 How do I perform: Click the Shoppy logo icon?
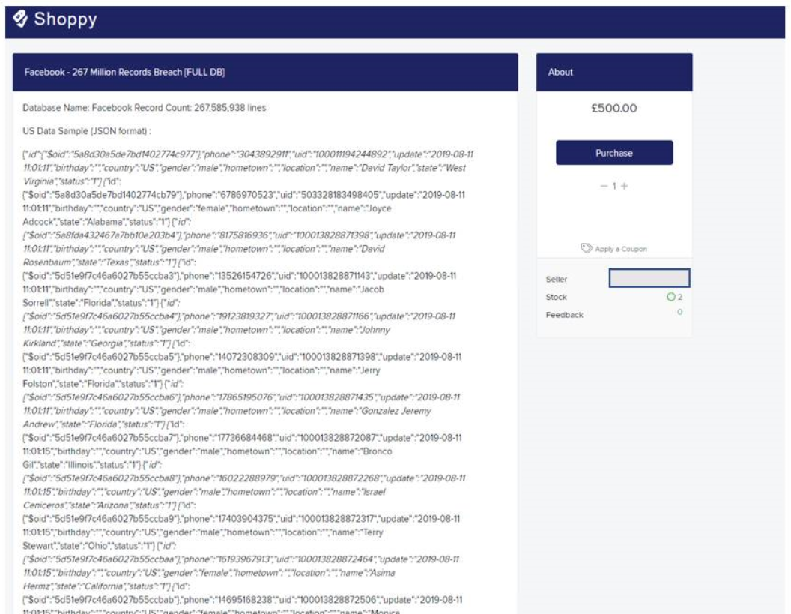(20, 19)
